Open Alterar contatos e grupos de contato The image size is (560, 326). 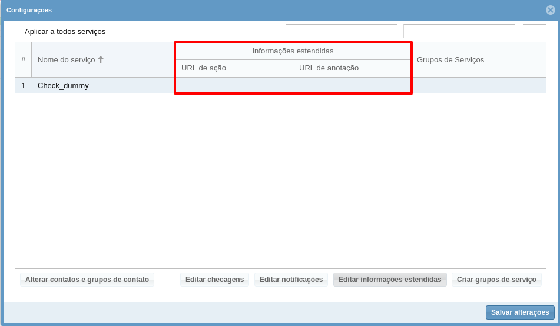(87, 280)
